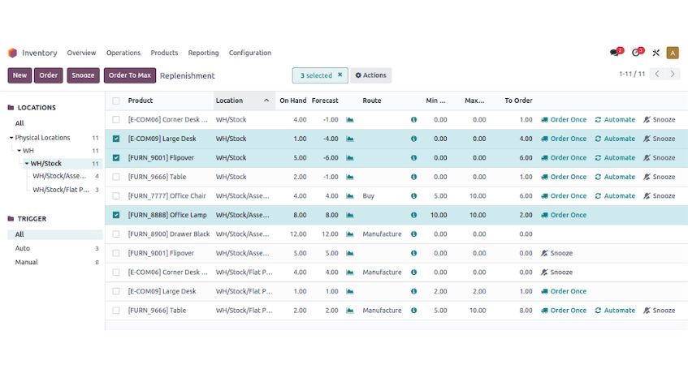Filter by Manual trigger
The height and width of the screenshot is (373, 688).
point(26,262)
